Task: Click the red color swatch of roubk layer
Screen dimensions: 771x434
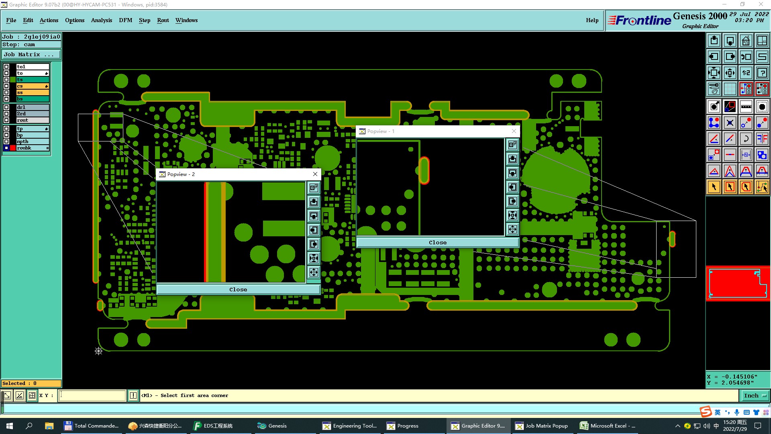Action: (13, 148)
